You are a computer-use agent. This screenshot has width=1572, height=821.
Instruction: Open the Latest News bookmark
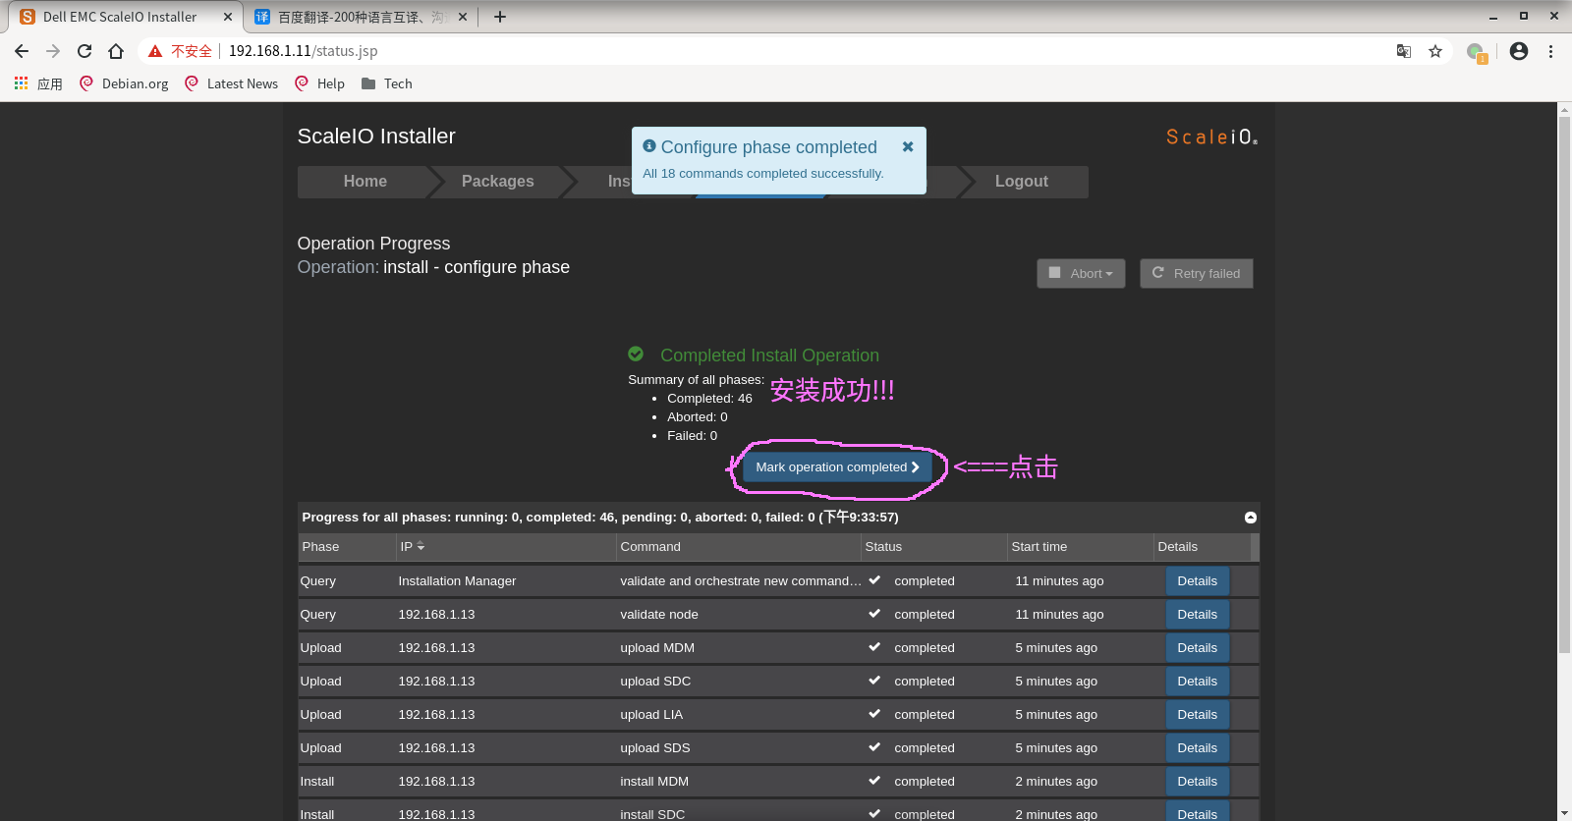231,83
